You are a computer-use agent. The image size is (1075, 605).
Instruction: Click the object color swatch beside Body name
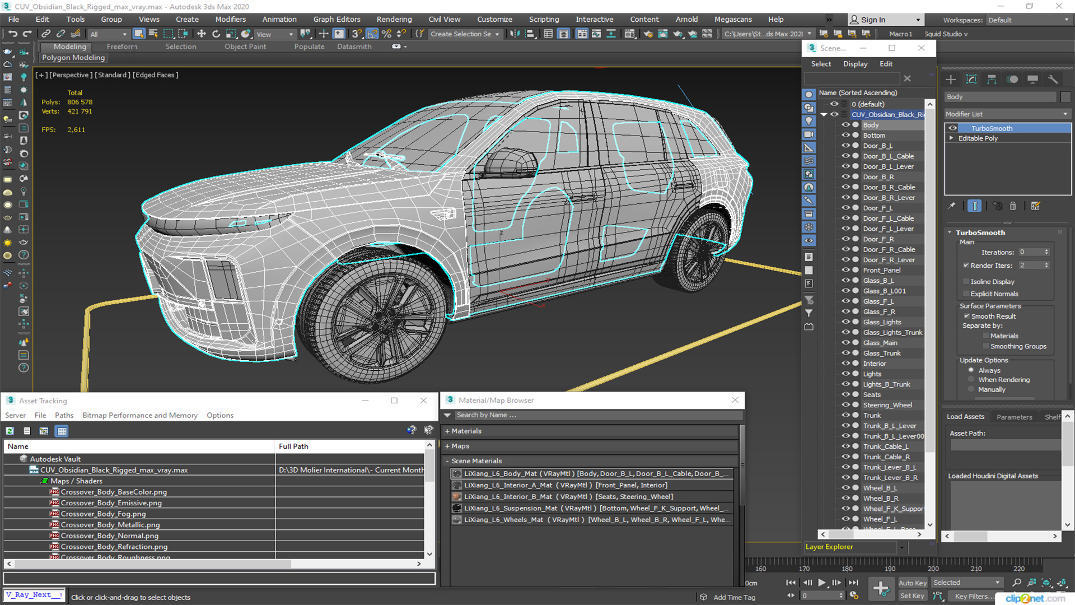(x=1065, y=97)
